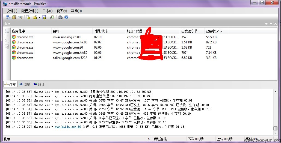Open the Proxification Rules toolbar icon
This screenshot has width=281, height=143.
14,17
